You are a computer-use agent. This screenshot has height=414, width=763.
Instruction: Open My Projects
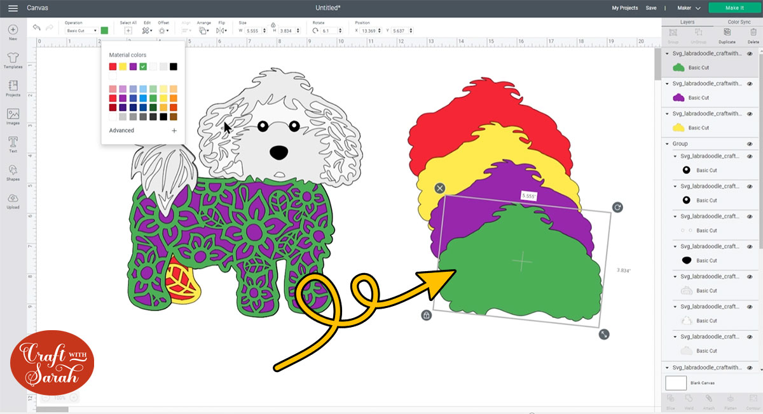coord(624,8)
